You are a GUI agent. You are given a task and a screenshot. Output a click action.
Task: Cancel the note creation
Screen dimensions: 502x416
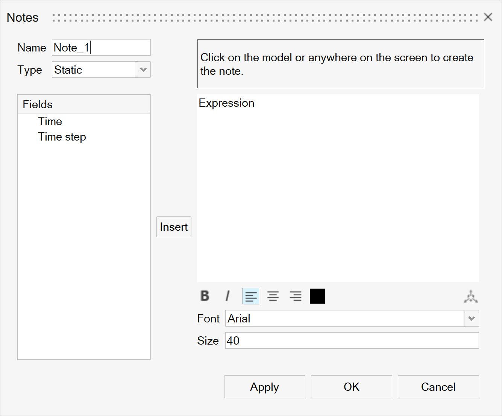pyautogui.click(x=438, y=387)
